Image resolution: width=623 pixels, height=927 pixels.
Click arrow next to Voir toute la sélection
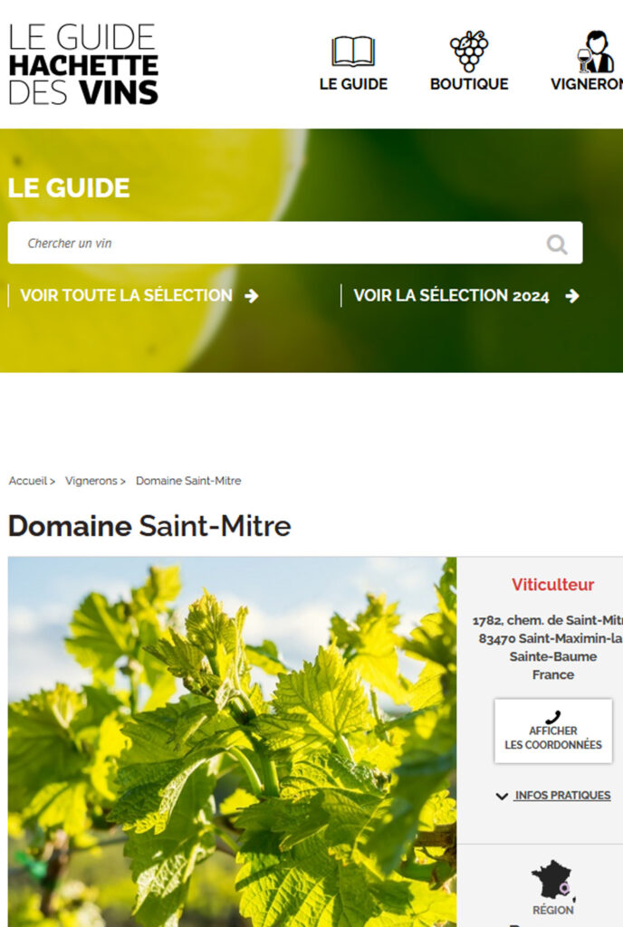click(252, 296)
